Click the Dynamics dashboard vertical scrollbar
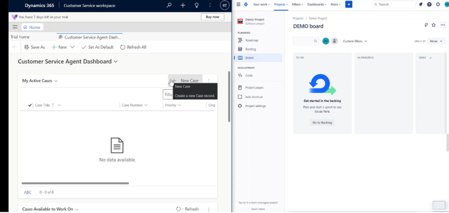The image size is (449, 213). [x=229, y=96]
